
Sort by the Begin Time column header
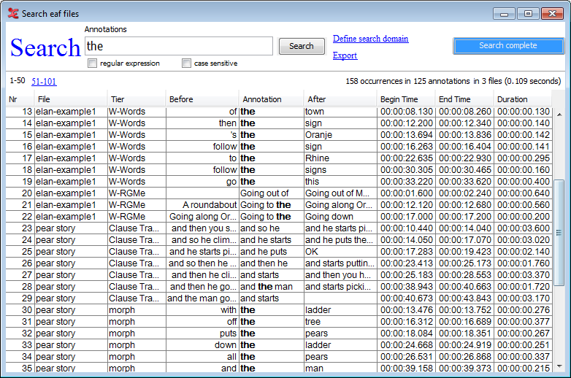coord(406,99)
